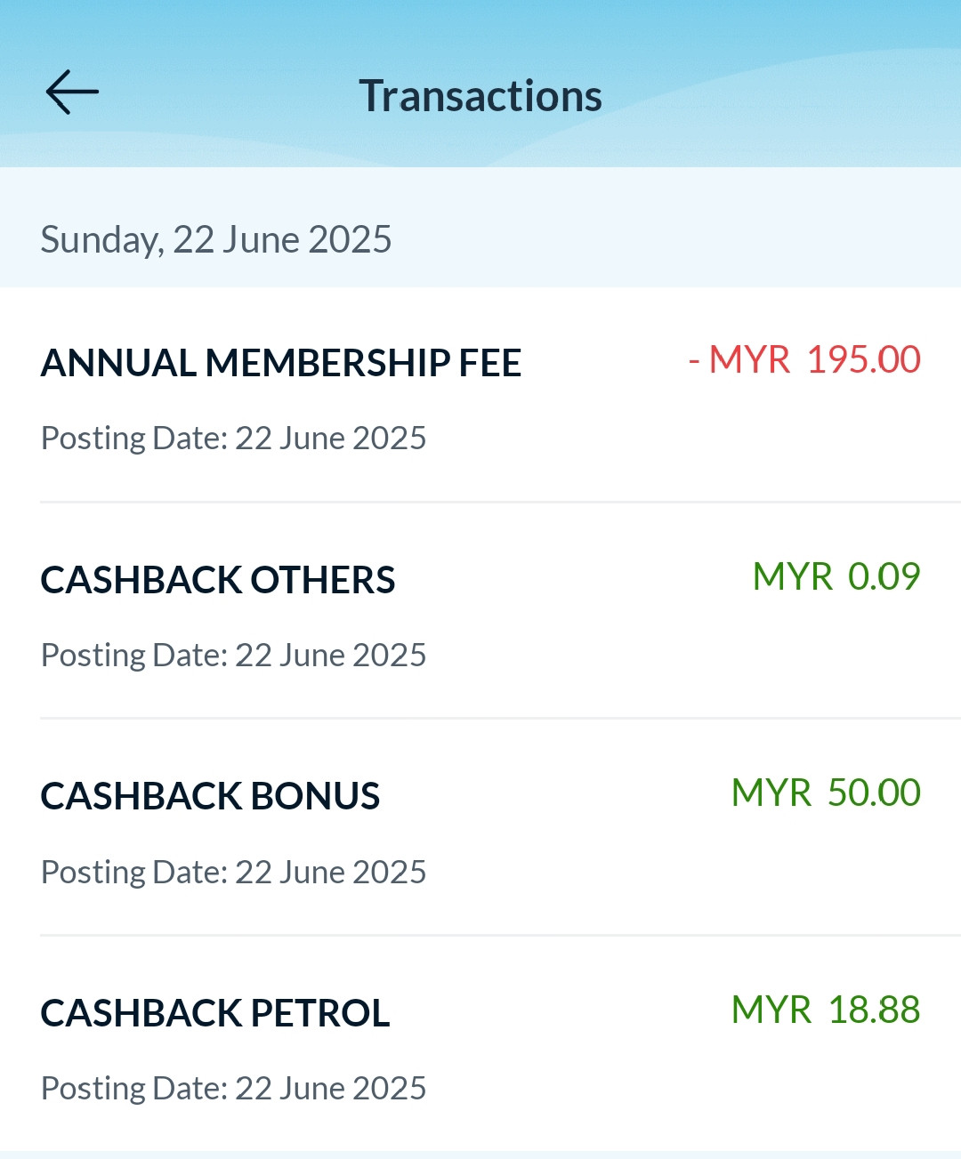Tap the MYR 50.00 cashback amount
This screenshot has width=961, height=1159.
(x=826, y=793)
